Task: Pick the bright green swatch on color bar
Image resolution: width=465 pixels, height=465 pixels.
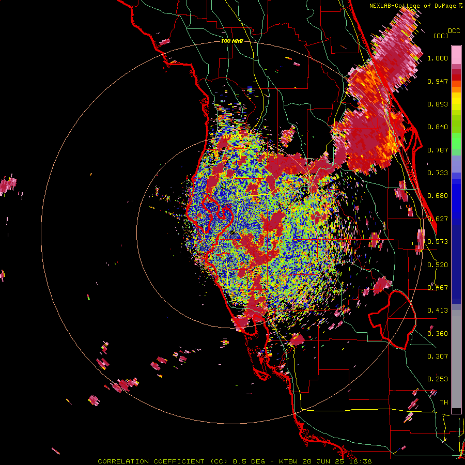Action: point(456,141)
